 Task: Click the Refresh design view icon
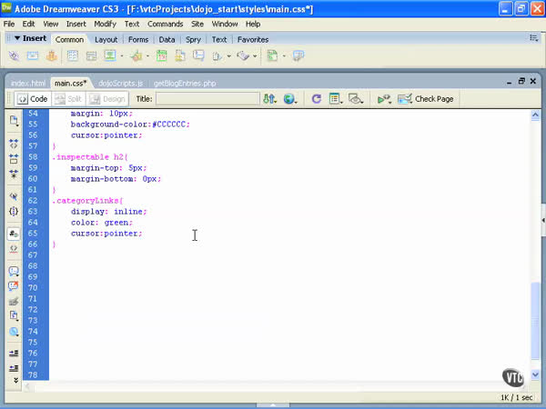click(x=316, y=98)
